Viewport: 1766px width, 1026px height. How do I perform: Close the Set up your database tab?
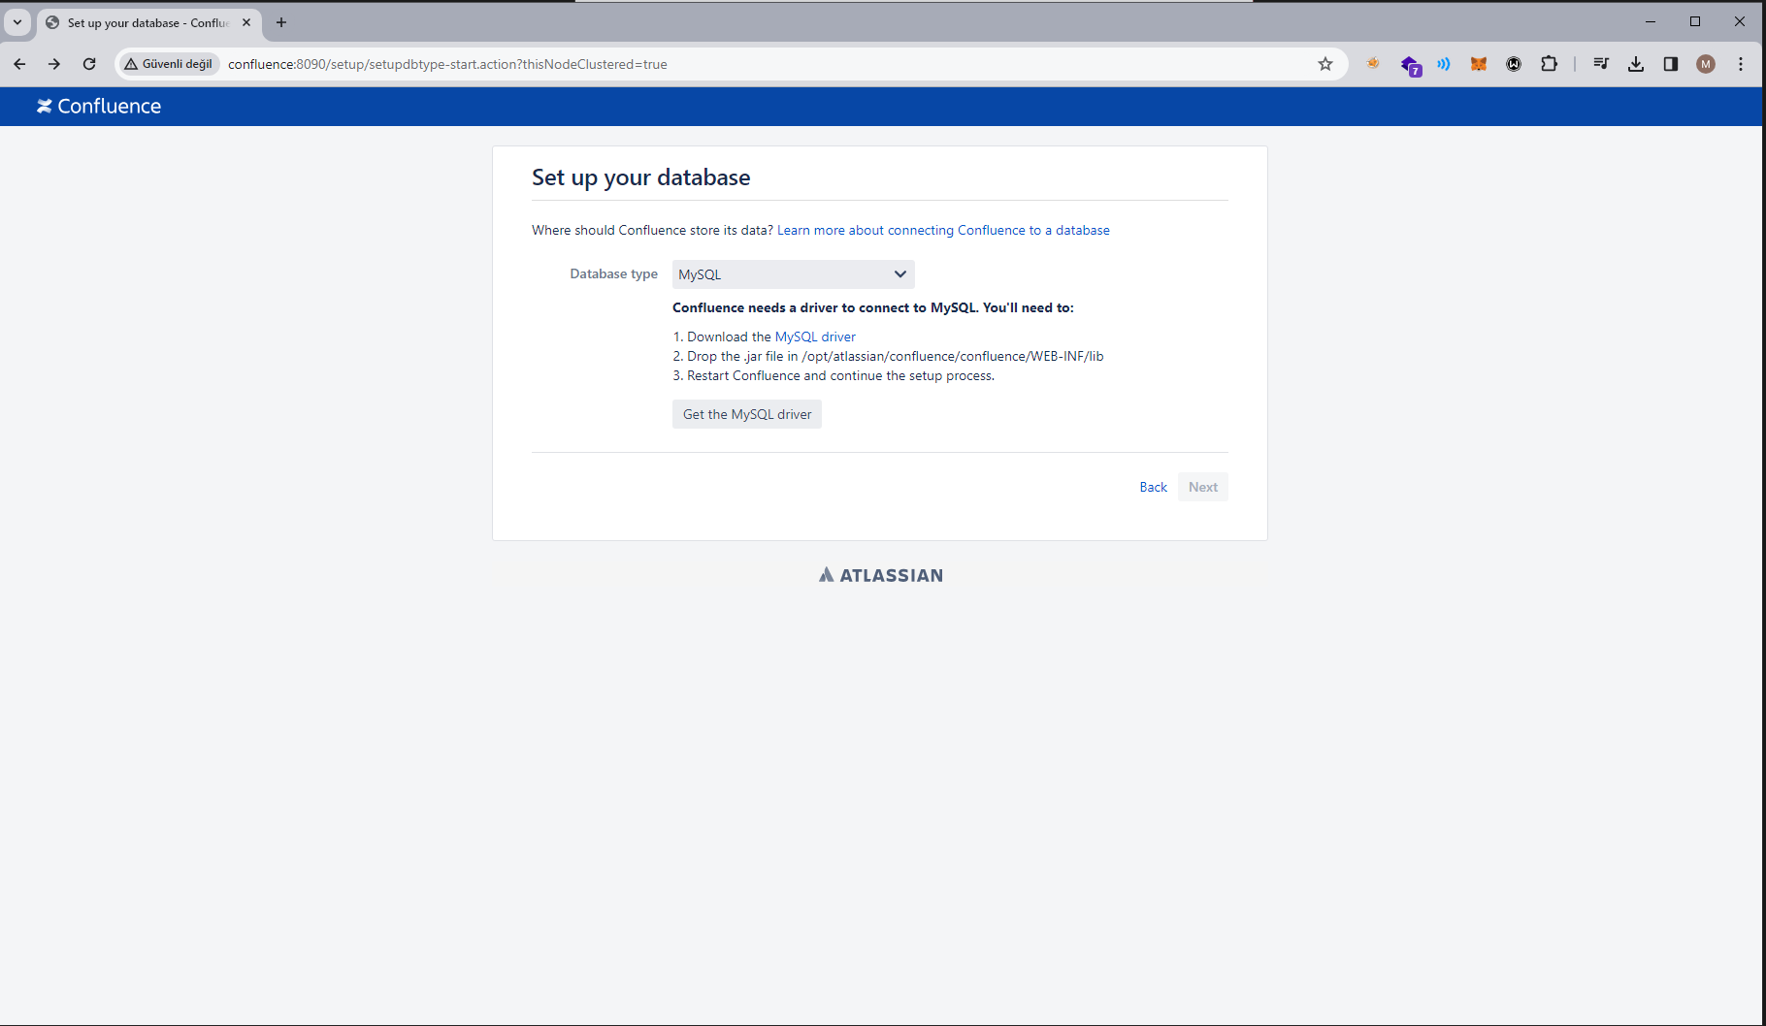coord(246,22)
